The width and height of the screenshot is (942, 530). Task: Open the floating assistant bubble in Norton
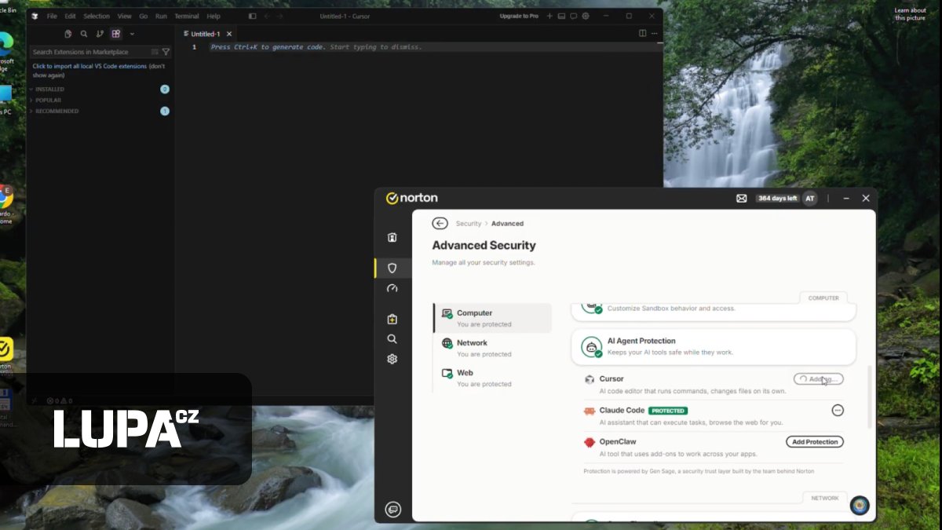[x=860, y=505]
